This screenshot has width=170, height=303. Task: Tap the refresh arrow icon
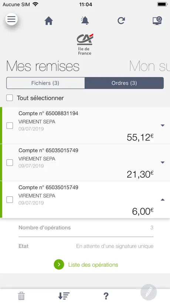pos(121,21)
